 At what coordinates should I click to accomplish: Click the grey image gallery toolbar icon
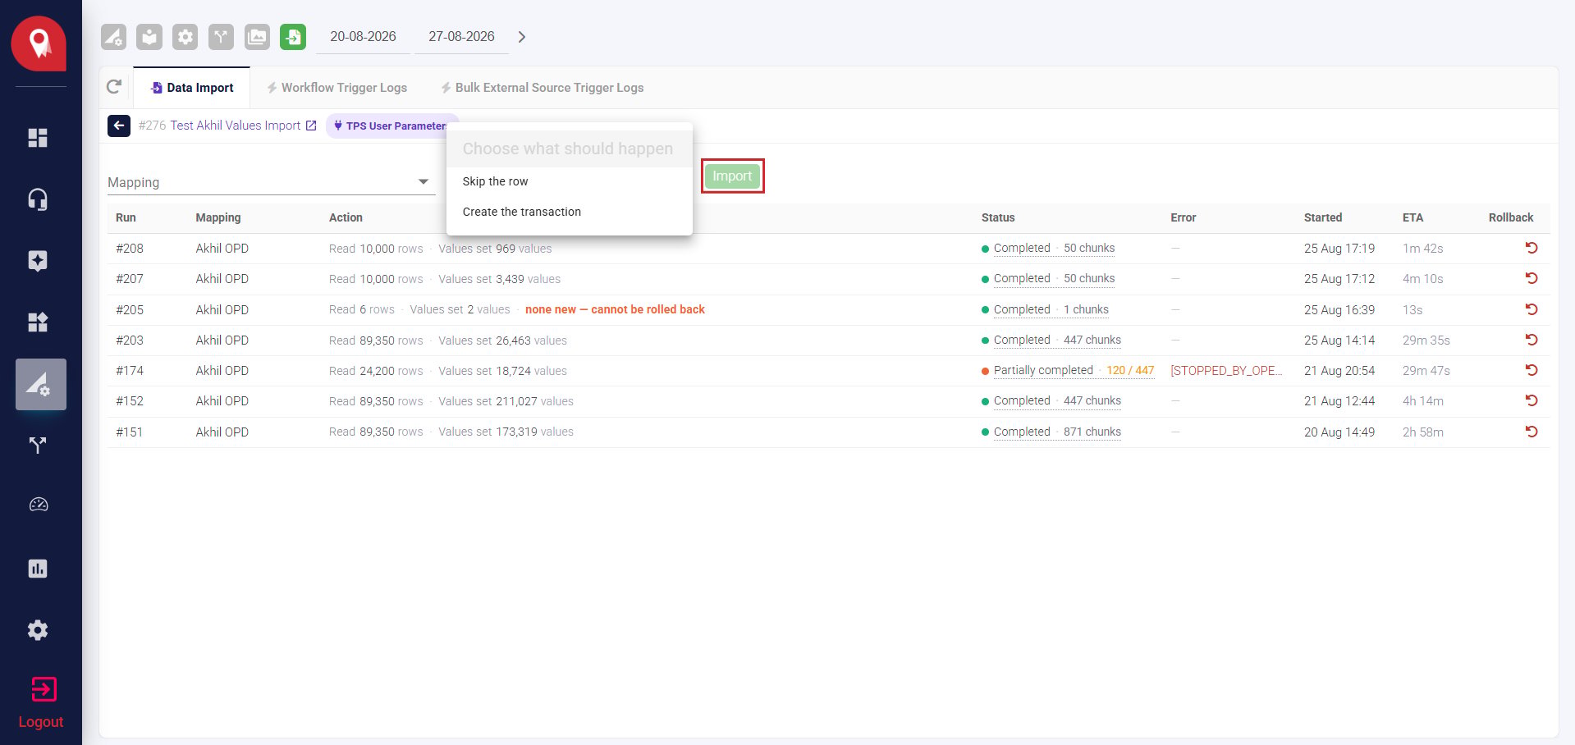click(257, 37)
